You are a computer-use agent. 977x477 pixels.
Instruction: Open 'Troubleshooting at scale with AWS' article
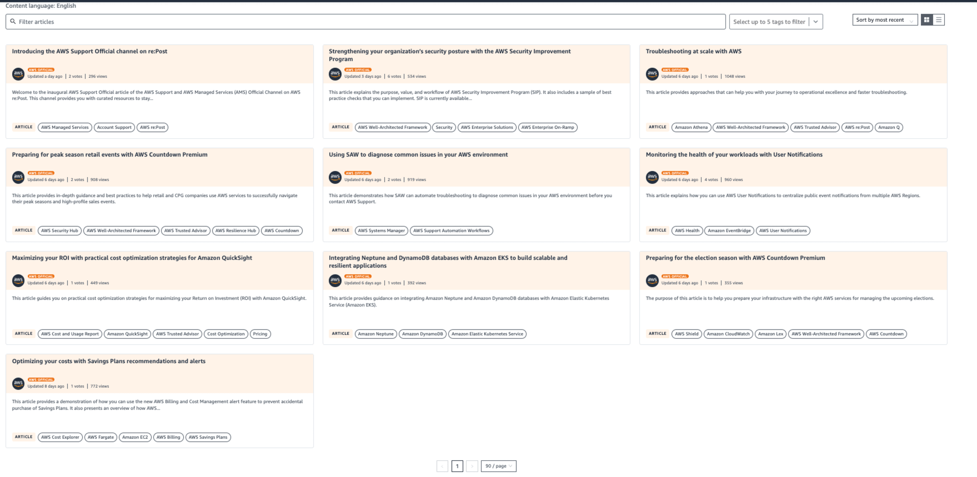click(694, 51)
